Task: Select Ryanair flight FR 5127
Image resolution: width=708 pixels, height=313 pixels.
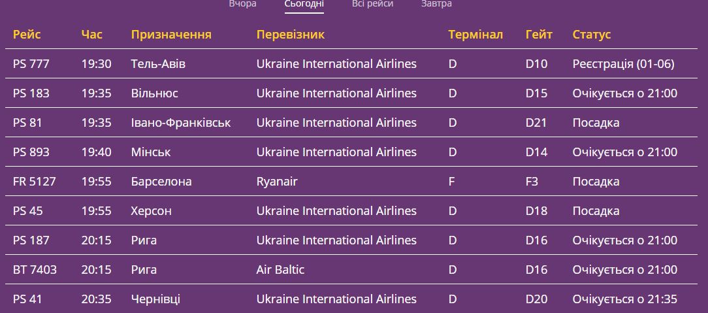Action: point(35,182)
